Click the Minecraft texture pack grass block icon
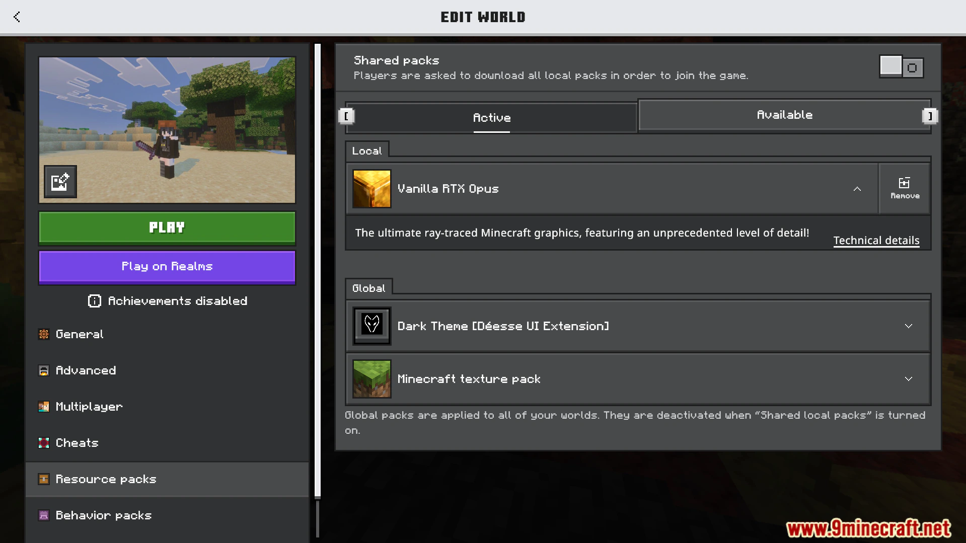 pyautogui.click(x=371, y=378)
